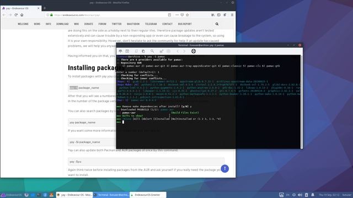Open WIKI in site navigation
The image size is (353, 198).
tap(77, 24)
